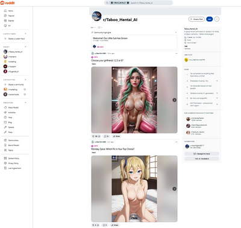This screenshot has width=241, height=228.
Task: Open the Popular feed in the sidebar
Action: (9, 16)
